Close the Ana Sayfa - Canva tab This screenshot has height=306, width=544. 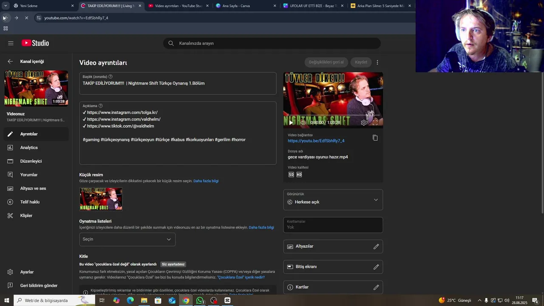[x=275, y=6]
